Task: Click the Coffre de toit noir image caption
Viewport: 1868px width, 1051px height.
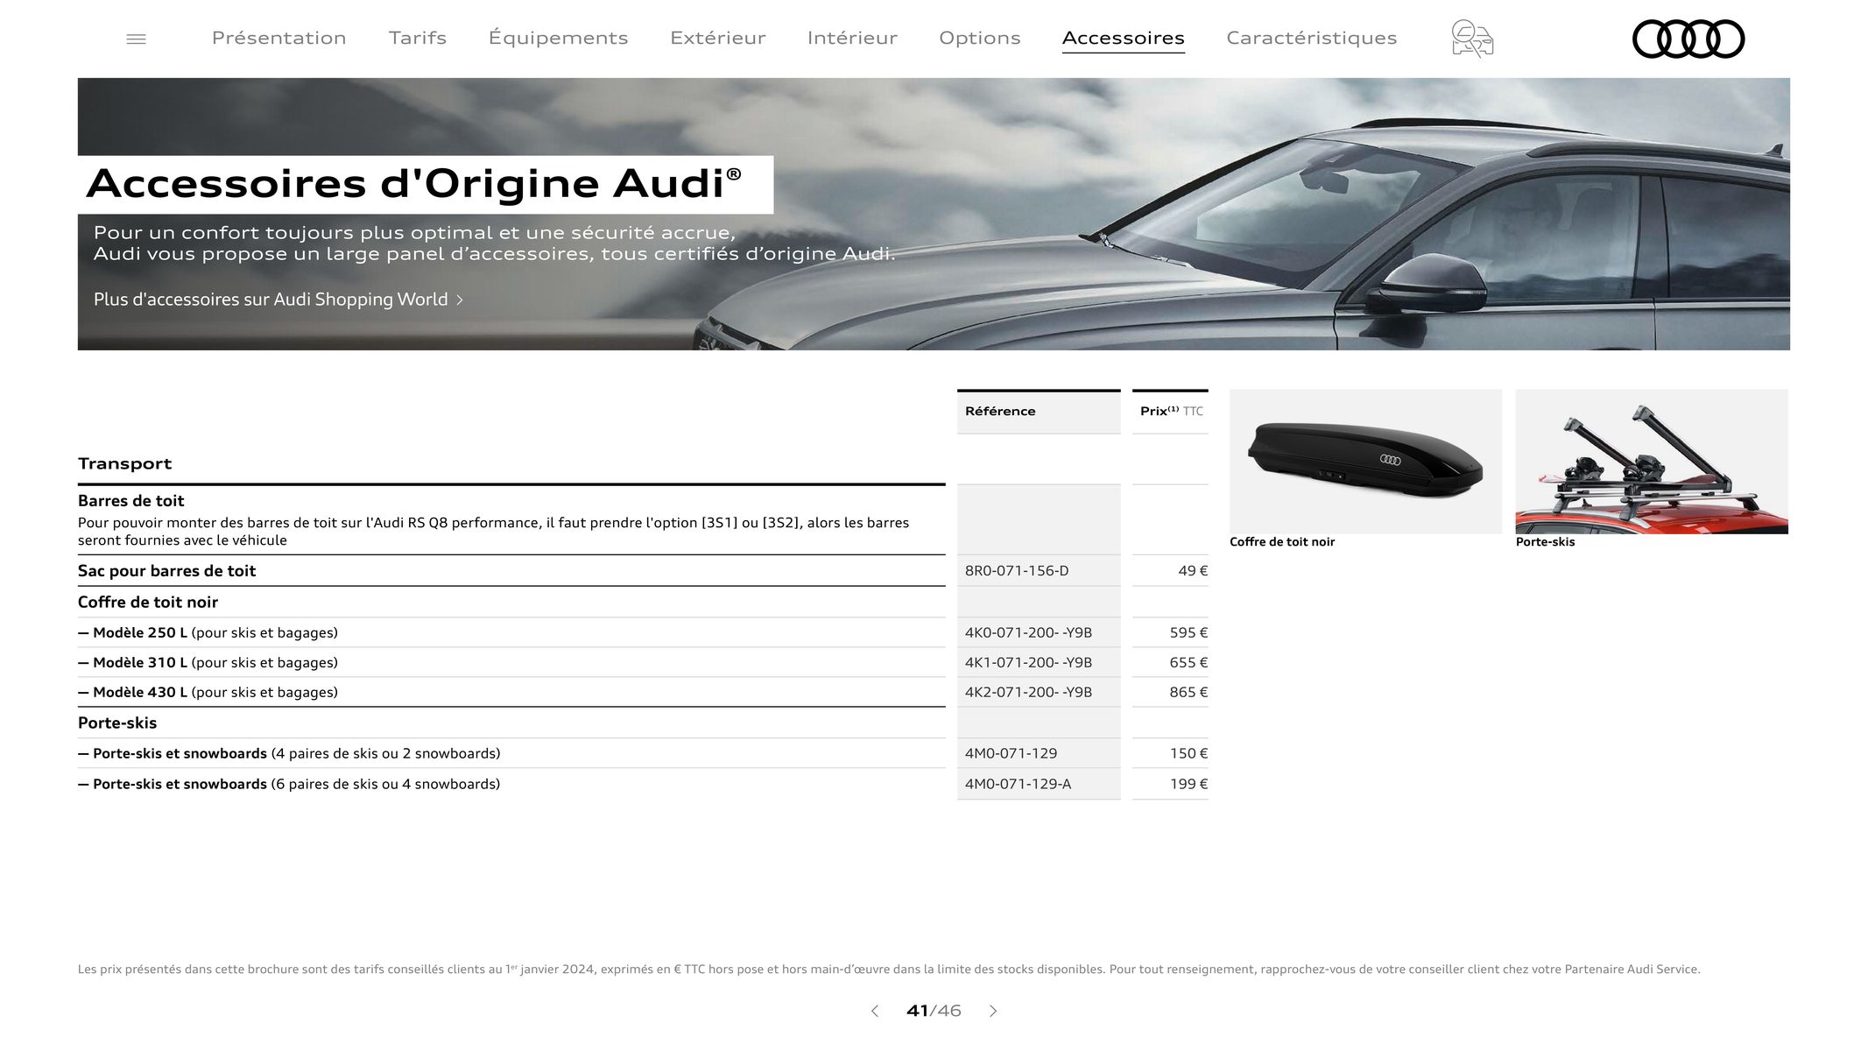Action: pyautogui.click(x=1282, y=542)
